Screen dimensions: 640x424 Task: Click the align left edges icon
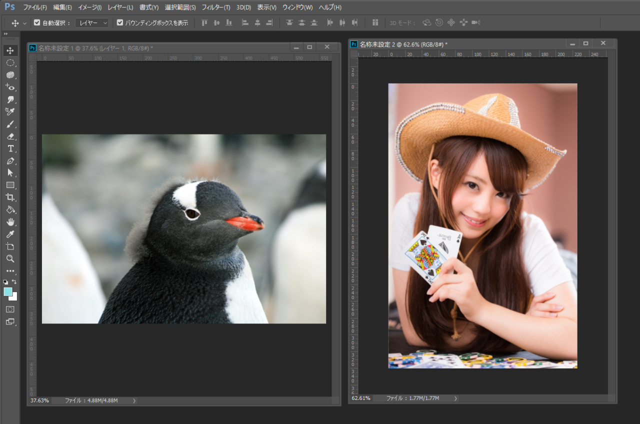click(x=245, y=22)
